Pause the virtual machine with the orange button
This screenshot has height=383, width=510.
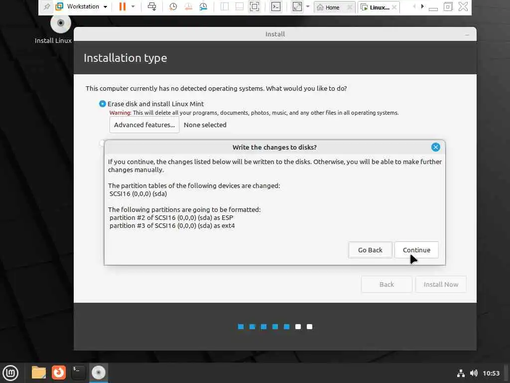click(123, 6)
